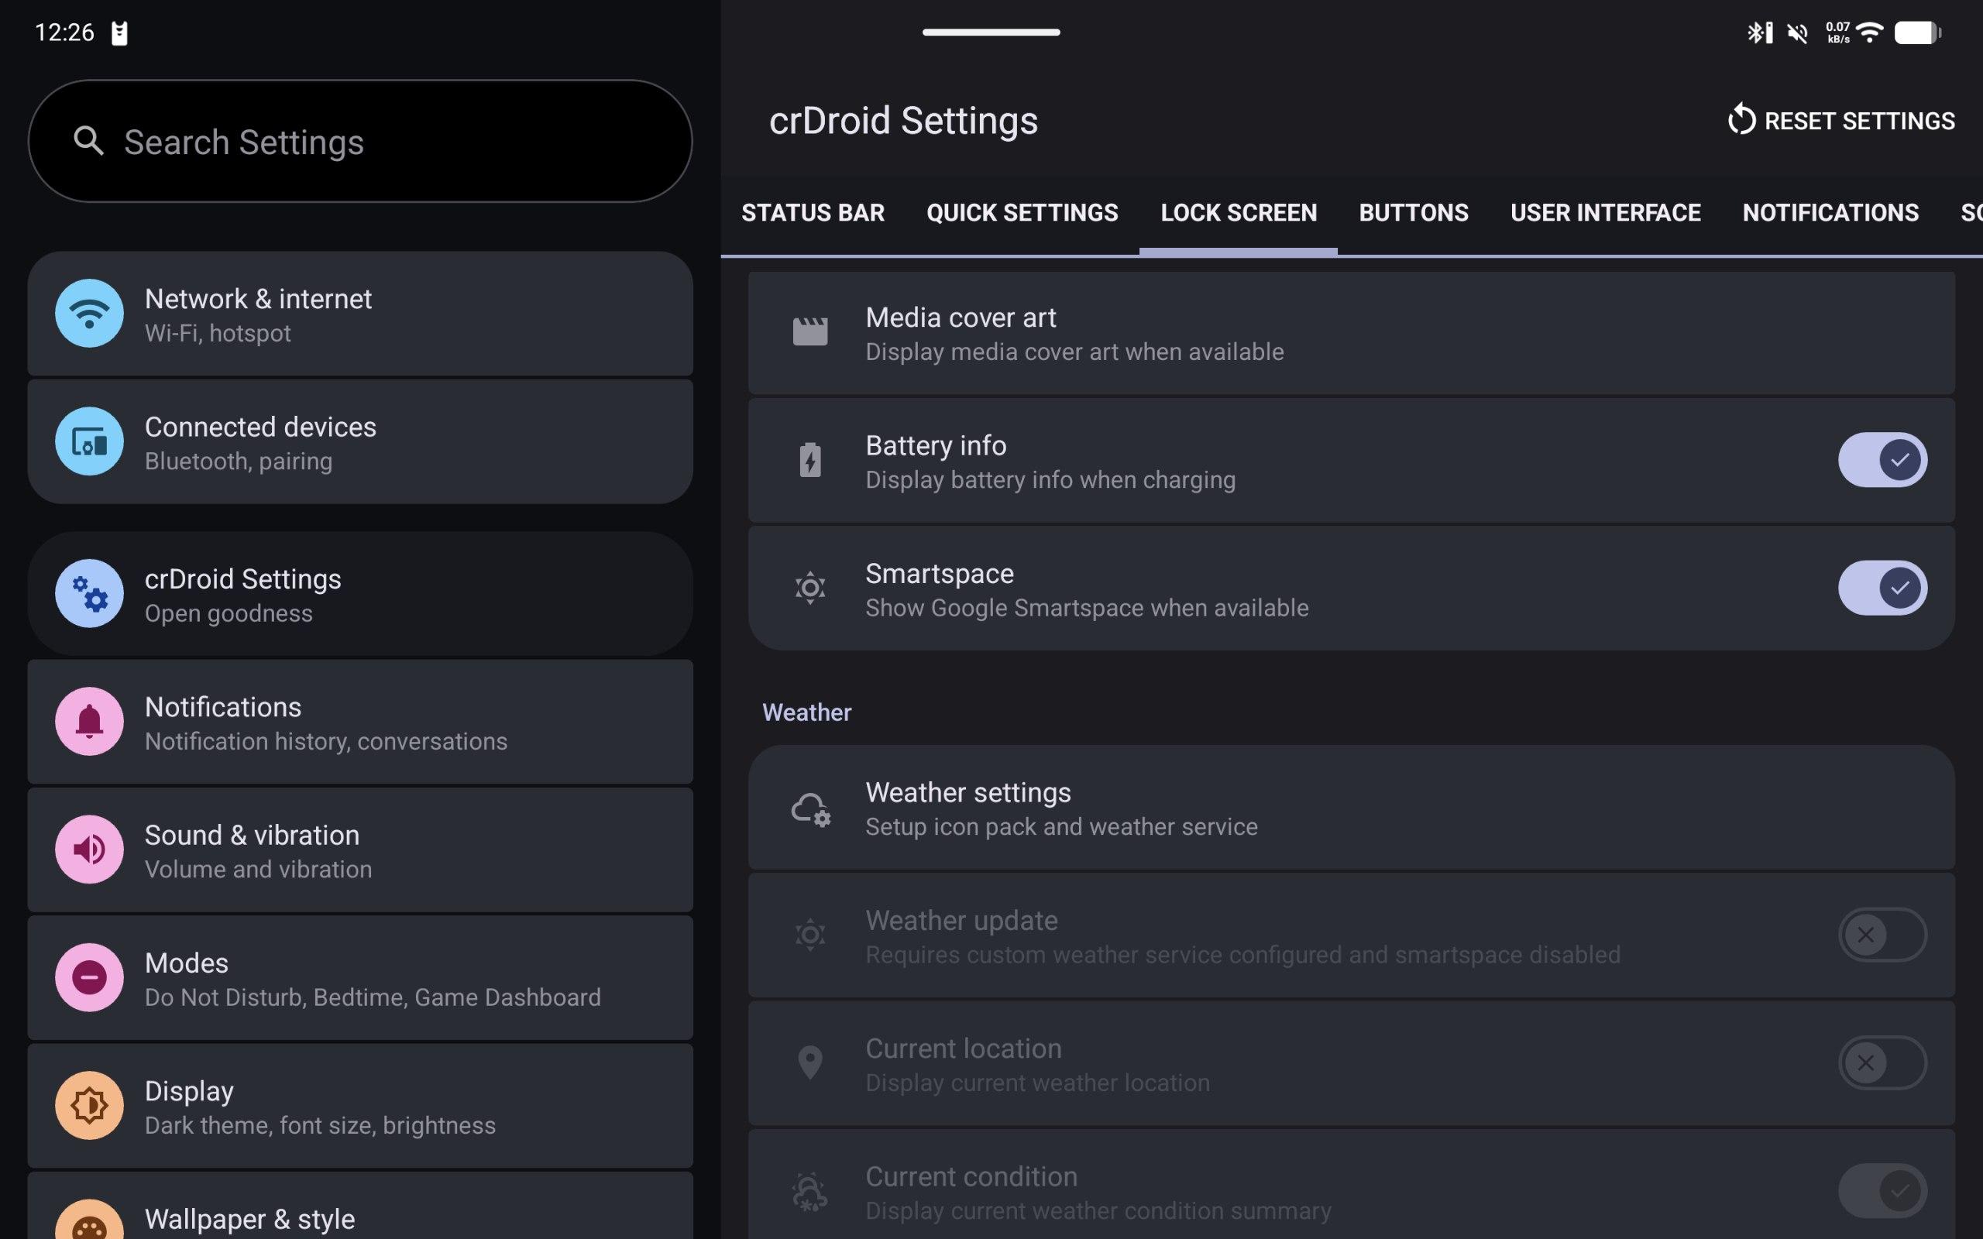This screenshot has width=1983, height=1239.
Task: Click the Media cover art clapperboard icon
Action: [x=810, y=332]
